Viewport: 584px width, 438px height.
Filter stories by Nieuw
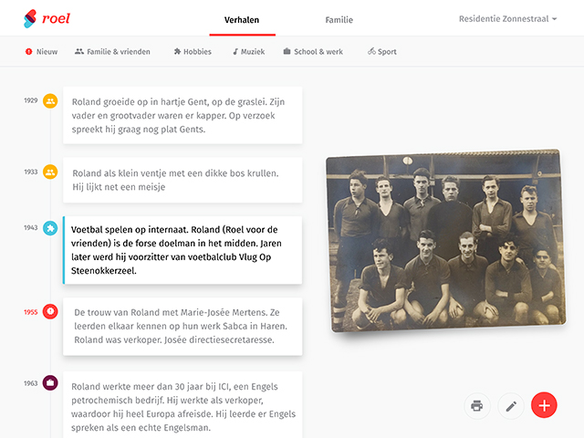pyautogui.click(x=41, y=52)
